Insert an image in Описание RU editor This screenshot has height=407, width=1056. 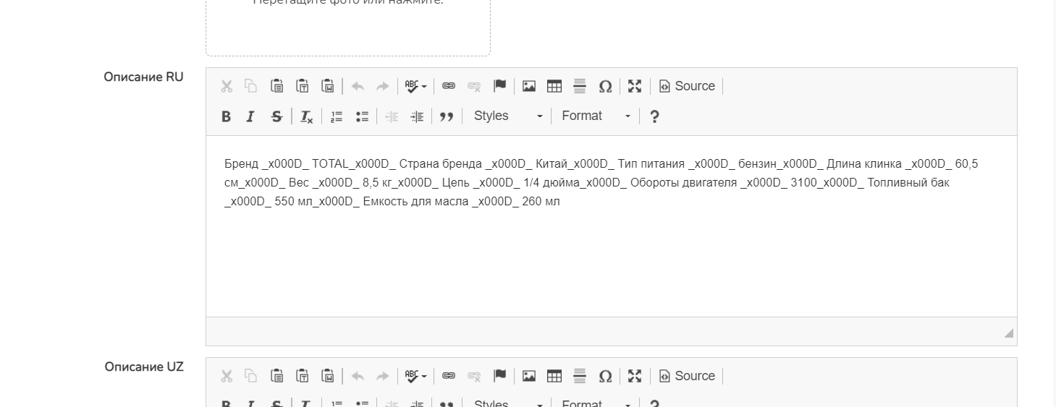tap(529, 87)
